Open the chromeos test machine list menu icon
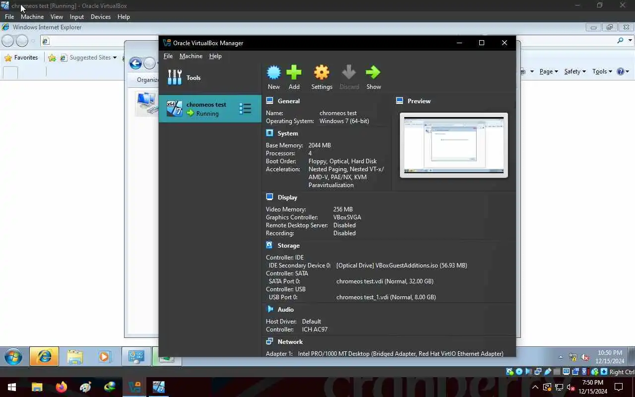635x397 pixels. (245, 109)
